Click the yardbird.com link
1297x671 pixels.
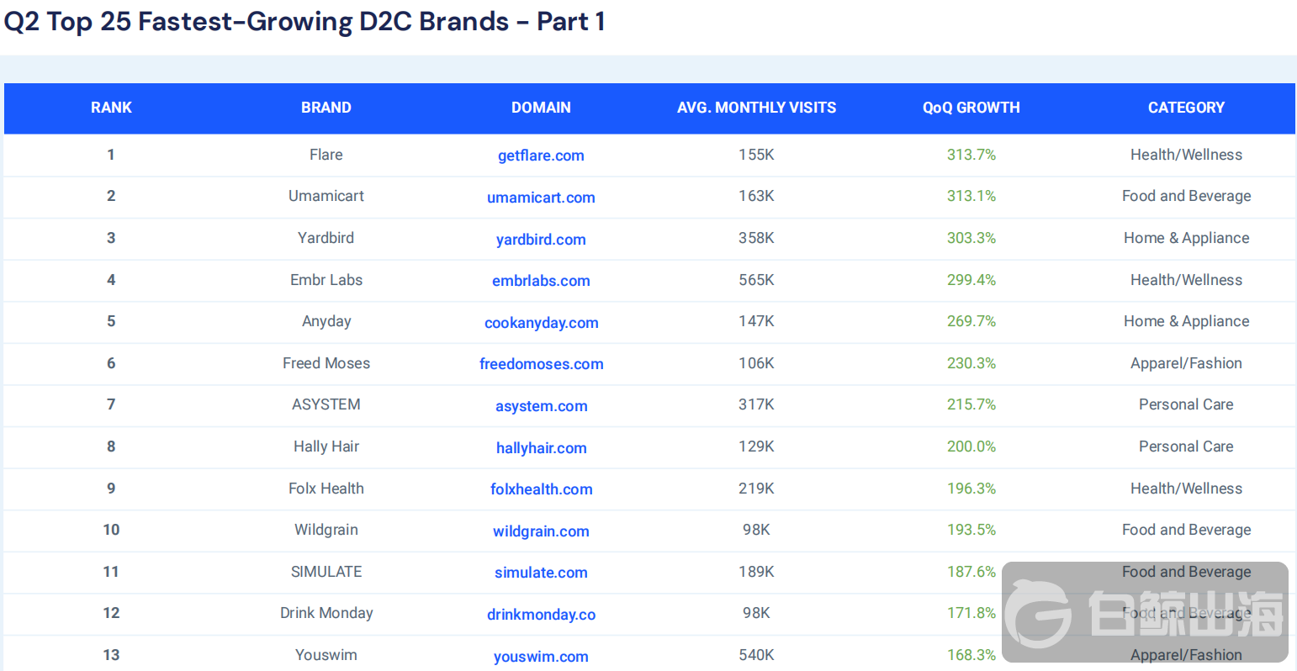(x=541, y=240)
